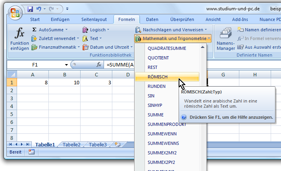Open Zuletzt verwendet functions list

point(55,38)
